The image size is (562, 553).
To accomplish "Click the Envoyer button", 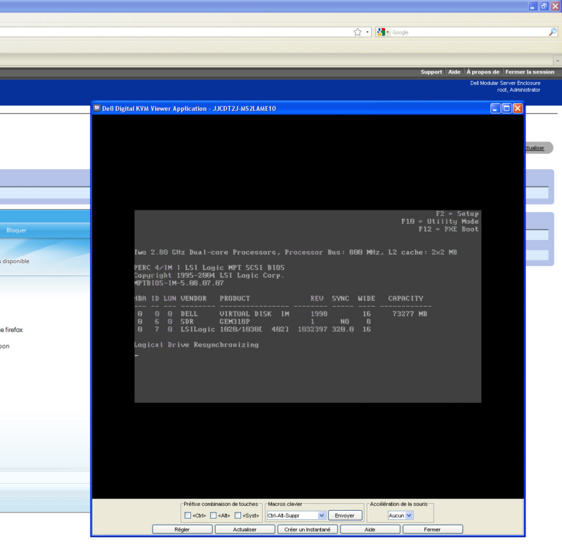I will (x=345, y=515).
